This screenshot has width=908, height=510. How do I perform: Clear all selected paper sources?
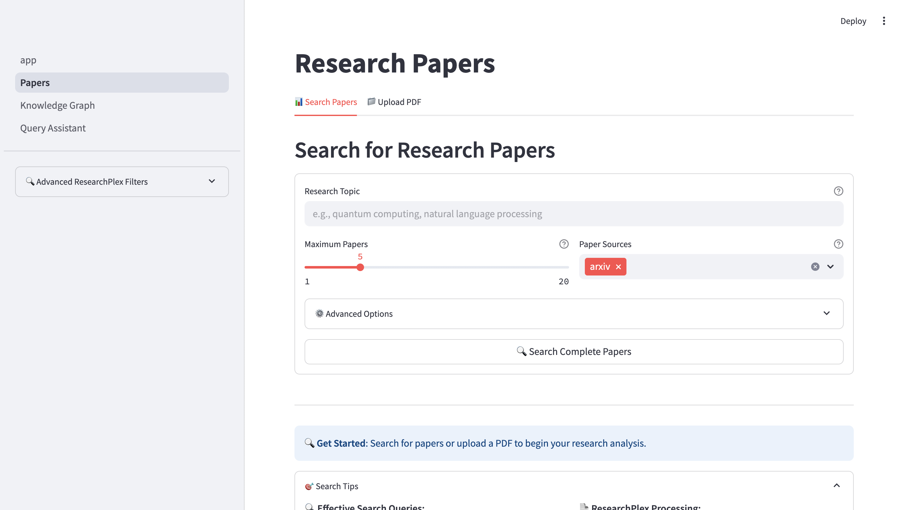pyautogui.click(x=815, y=267)
